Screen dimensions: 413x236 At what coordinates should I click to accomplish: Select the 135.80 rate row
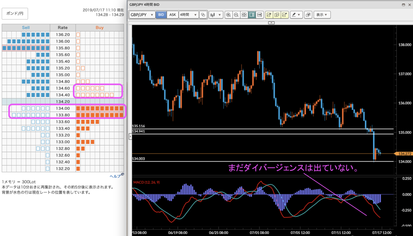click(x=63, y=48)
